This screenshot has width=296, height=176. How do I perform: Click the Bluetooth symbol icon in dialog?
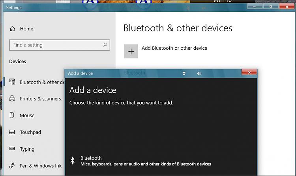coord(73,161)
